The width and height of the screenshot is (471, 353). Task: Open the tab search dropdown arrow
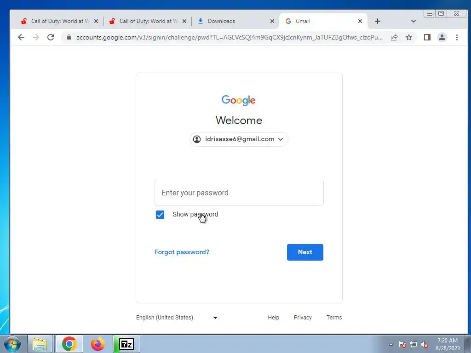tap(414, 21)
